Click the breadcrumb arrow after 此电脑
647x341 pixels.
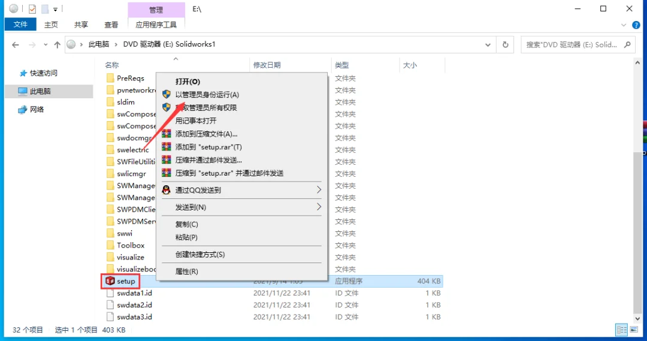tap(116, 44)
